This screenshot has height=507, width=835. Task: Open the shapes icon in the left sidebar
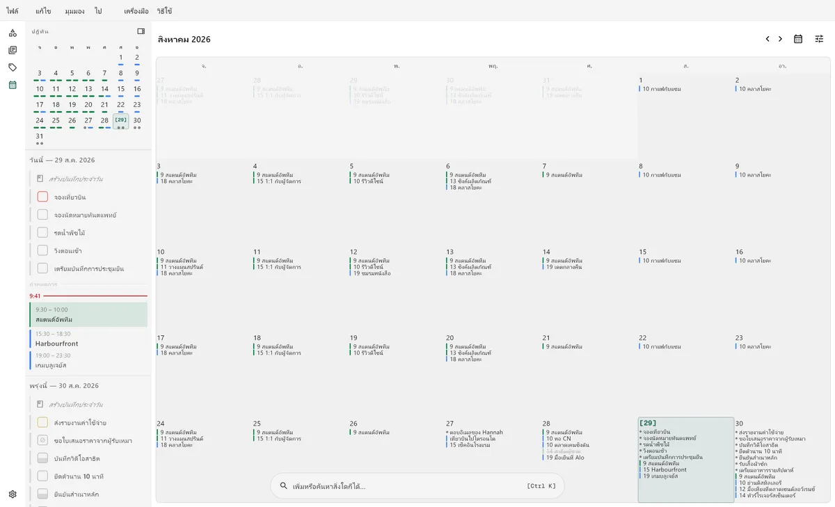pos(13,33)
